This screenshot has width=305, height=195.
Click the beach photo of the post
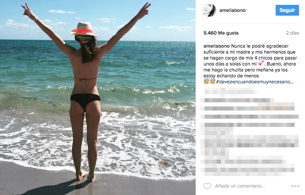[98, 97]
